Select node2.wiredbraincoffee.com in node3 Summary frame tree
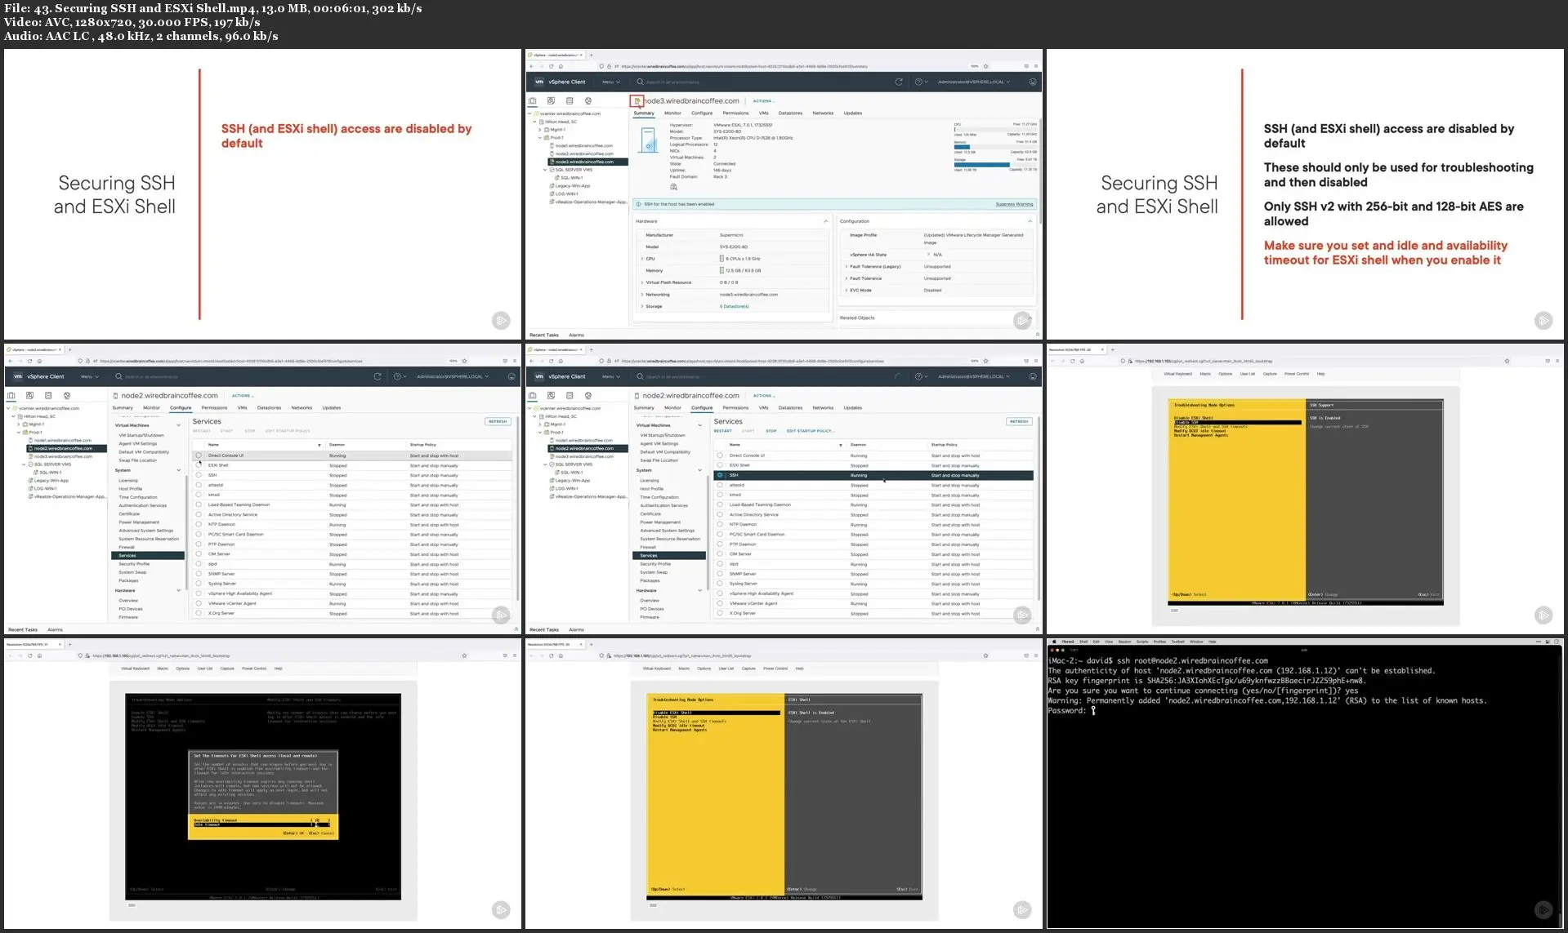The image size is (1568, 933). tap(584, 153)
